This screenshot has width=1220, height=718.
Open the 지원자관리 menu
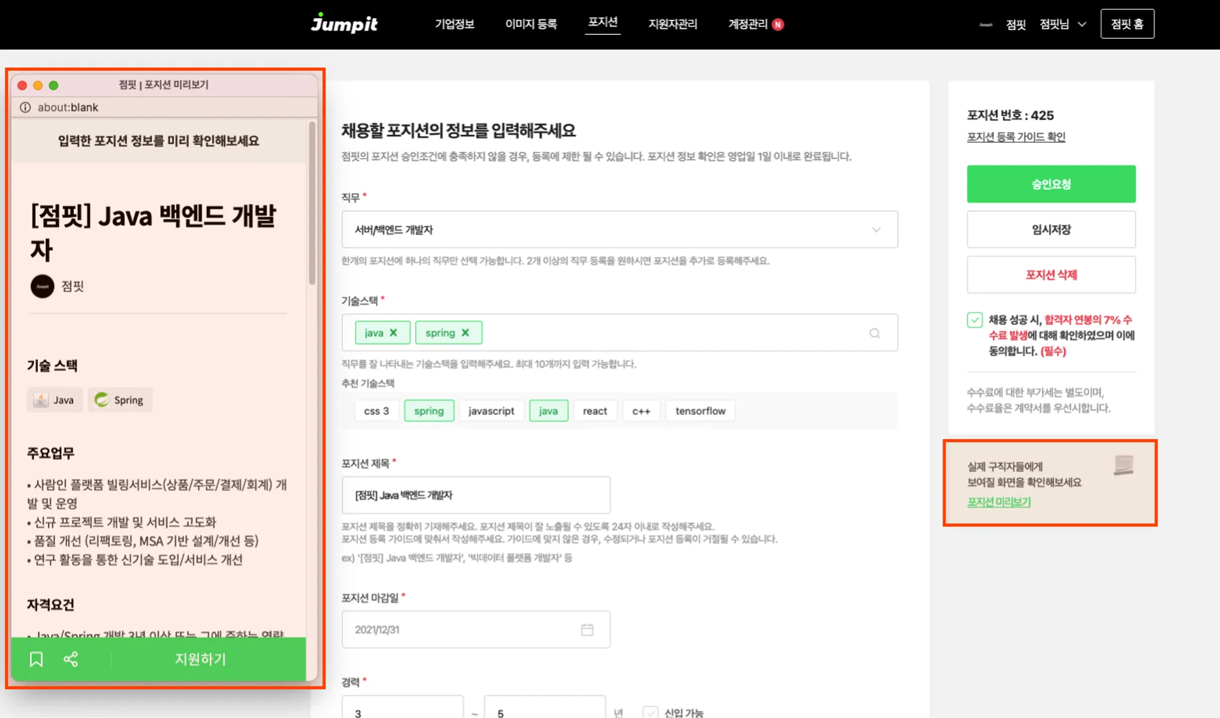(x=672, y=24)
